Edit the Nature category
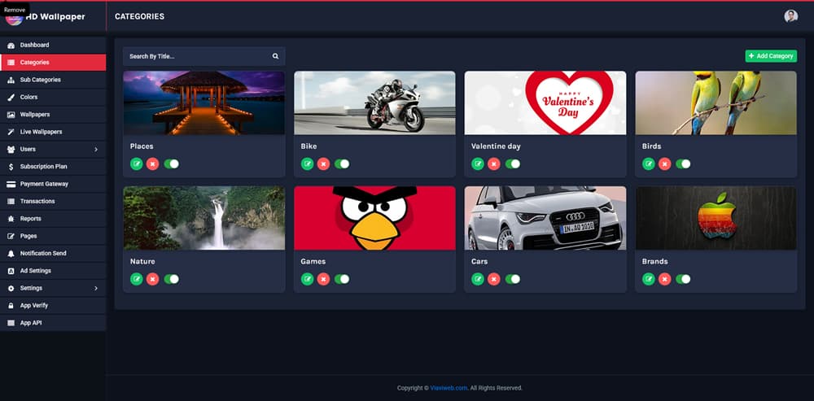Screen dimensions: 814x401 coord(137,279)
